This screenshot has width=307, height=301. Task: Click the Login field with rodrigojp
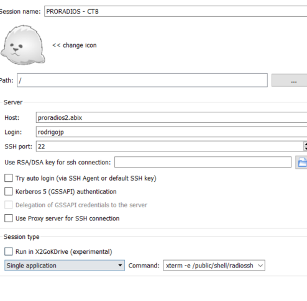172,132
